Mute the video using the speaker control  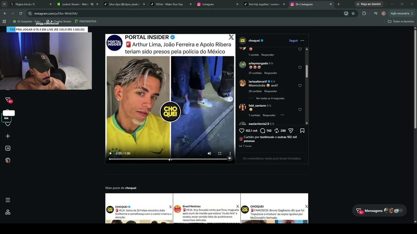209,153
